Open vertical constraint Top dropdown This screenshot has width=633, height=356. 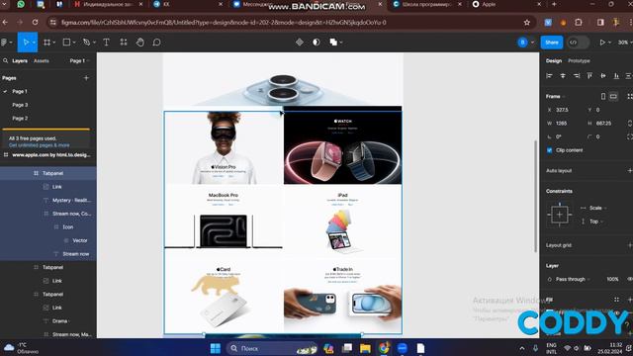coord(596,222)
